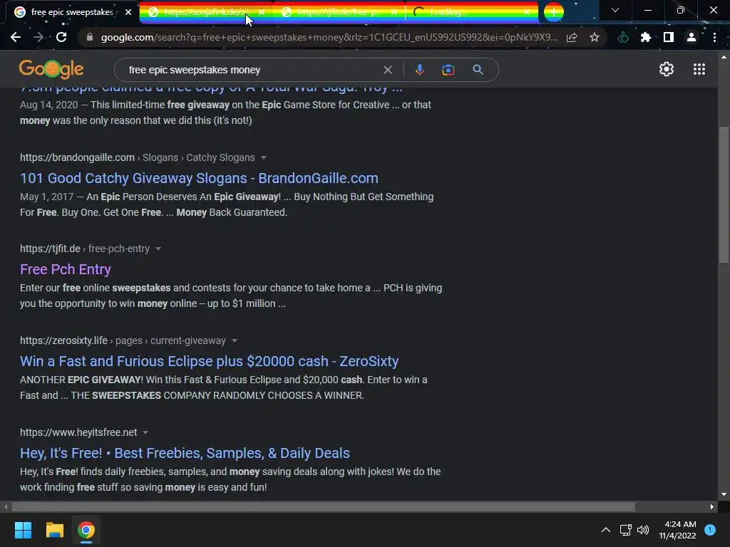Click the address bar URL
The width and height of the screenshot is (730, 547).
329,37
